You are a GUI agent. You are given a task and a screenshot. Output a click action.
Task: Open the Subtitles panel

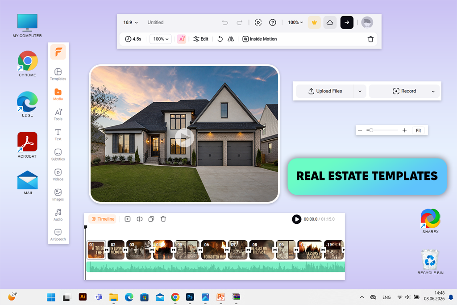click(x=58, y=155)
